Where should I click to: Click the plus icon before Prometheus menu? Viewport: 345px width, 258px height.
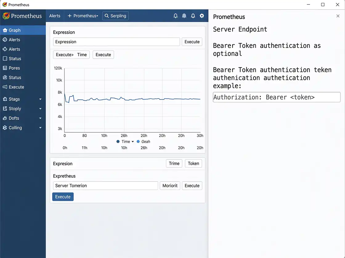click(x=70, y=16)
